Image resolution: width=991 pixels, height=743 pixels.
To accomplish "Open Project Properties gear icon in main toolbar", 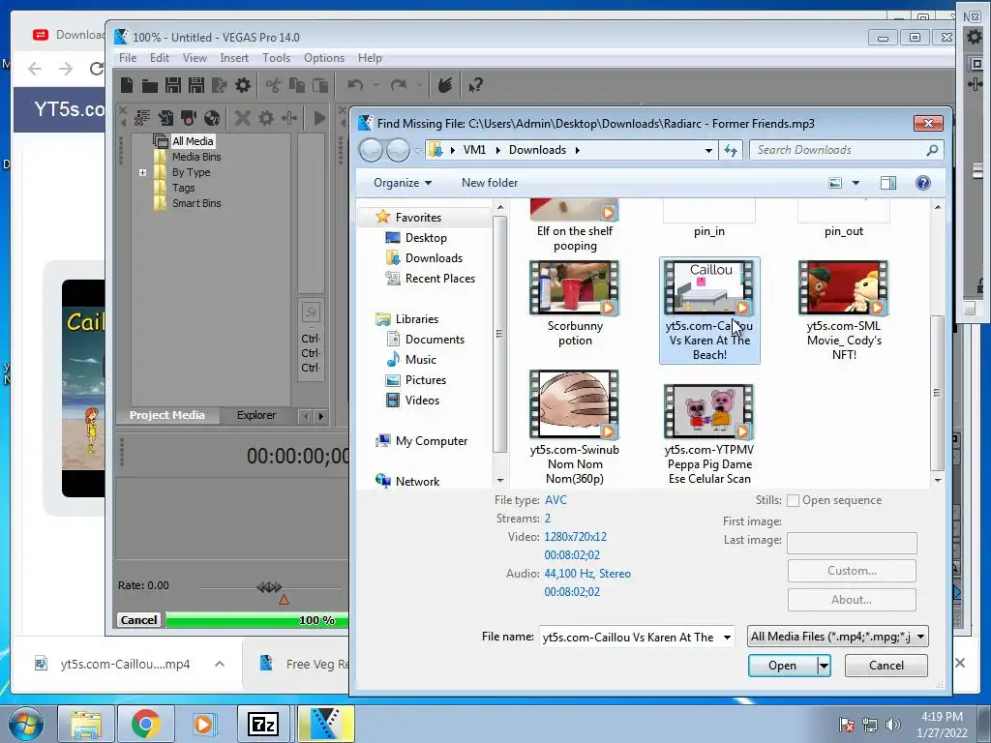I will point(243,85).
